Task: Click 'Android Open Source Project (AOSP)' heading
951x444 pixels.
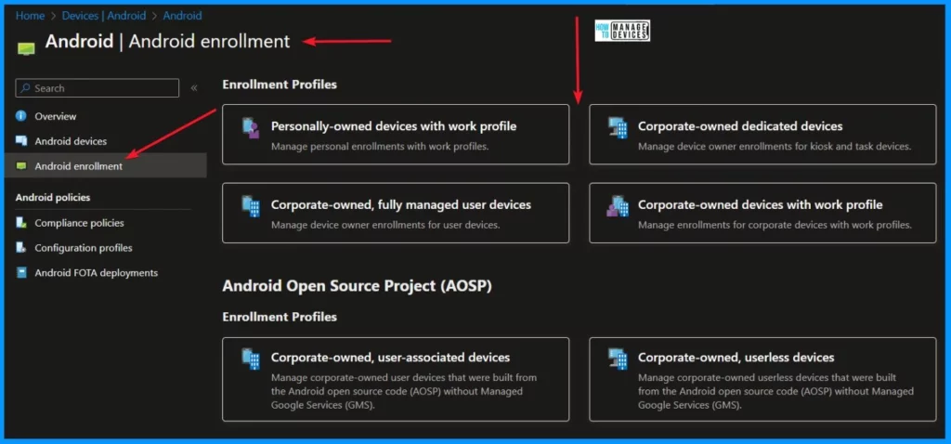Action: (x=357, y=286)
